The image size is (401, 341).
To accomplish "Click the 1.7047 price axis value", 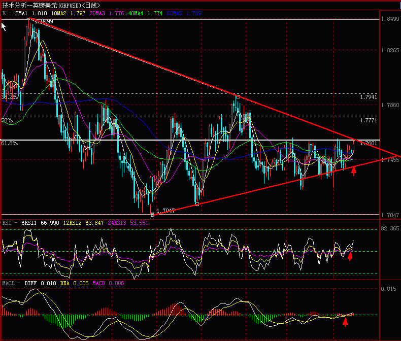I will tap(390, 215).
